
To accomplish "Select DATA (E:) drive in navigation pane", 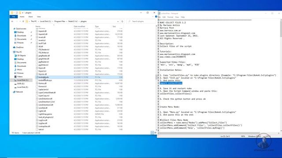I will point(19,84).
